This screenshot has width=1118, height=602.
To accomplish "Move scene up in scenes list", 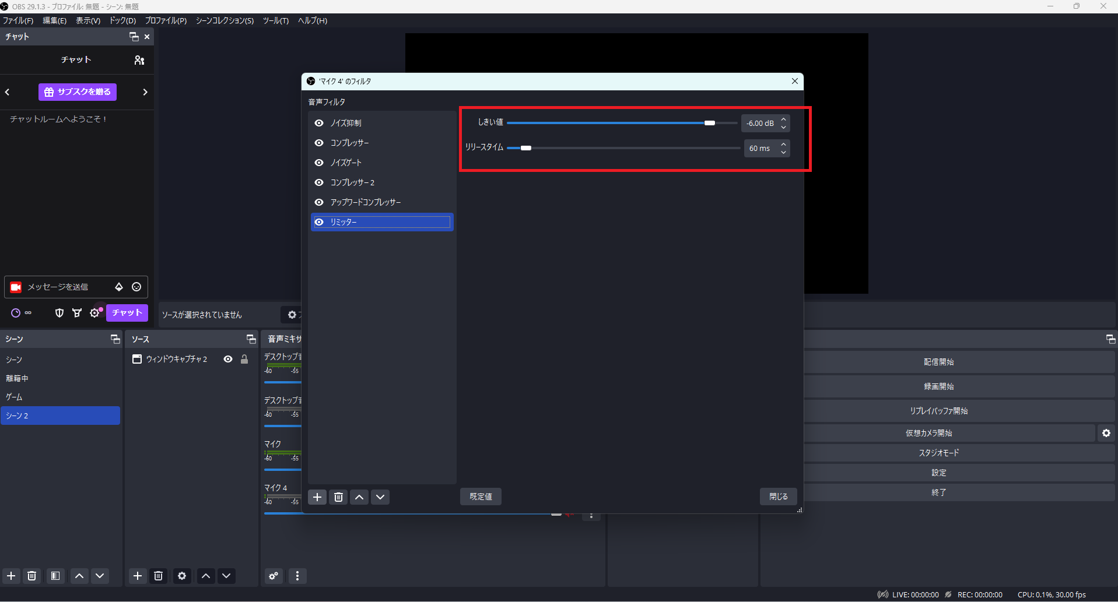I will (79, 576).
